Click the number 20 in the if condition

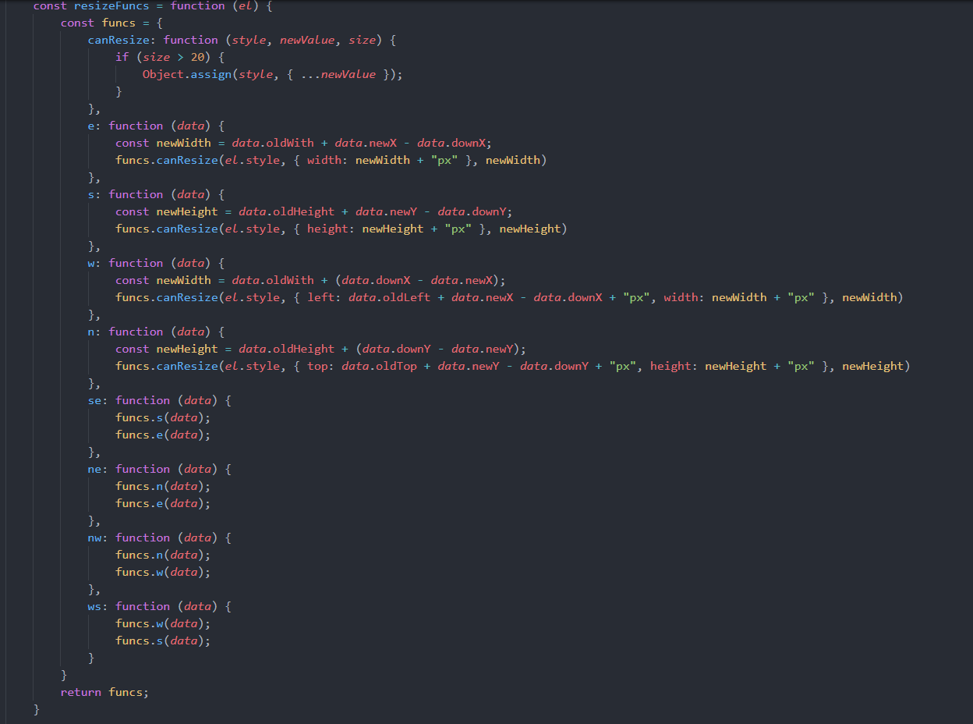pos(197,57)
